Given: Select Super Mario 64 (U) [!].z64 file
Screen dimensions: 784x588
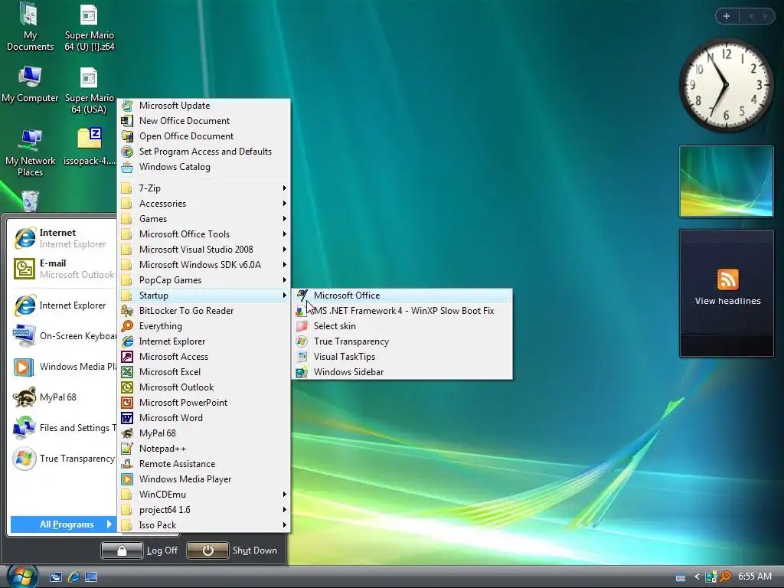Looking at the screenshot, I should click(x=90, y=28).
